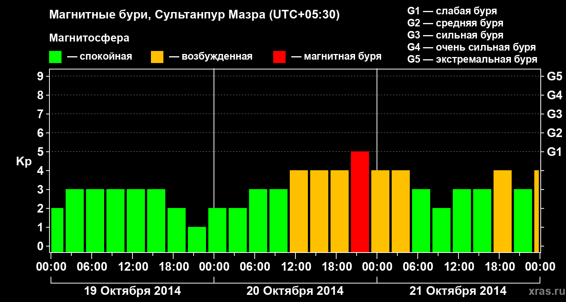Click the G2 label on the right axis
Screen dimensions: 566x302
pos(554,133)
